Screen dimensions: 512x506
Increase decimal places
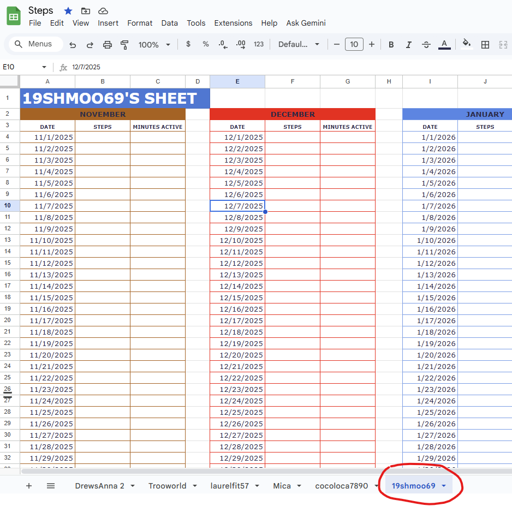coord(240,45)
